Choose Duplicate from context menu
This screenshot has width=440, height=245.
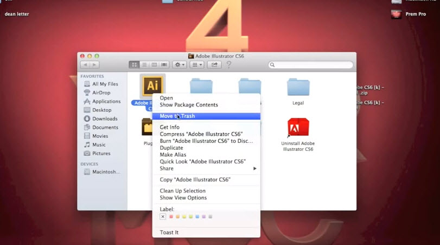point(206,148)
